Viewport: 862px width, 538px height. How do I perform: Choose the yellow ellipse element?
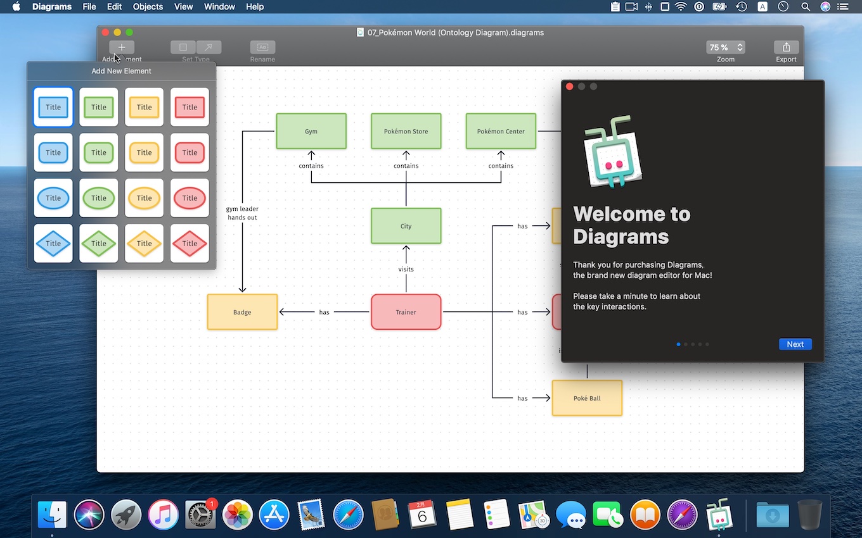coord(145,198)
